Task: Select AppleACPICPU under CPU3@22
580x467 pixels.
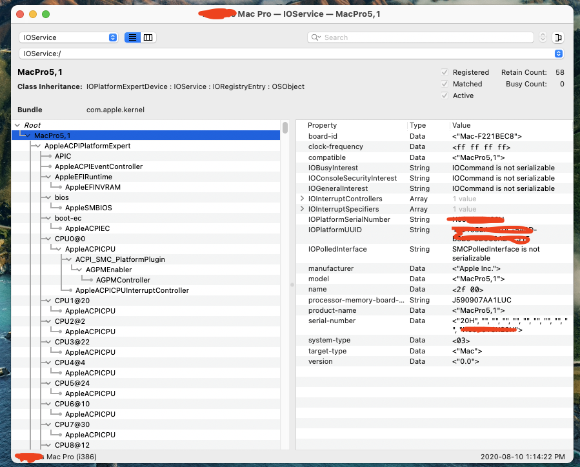Action: [x=90, y=352]
